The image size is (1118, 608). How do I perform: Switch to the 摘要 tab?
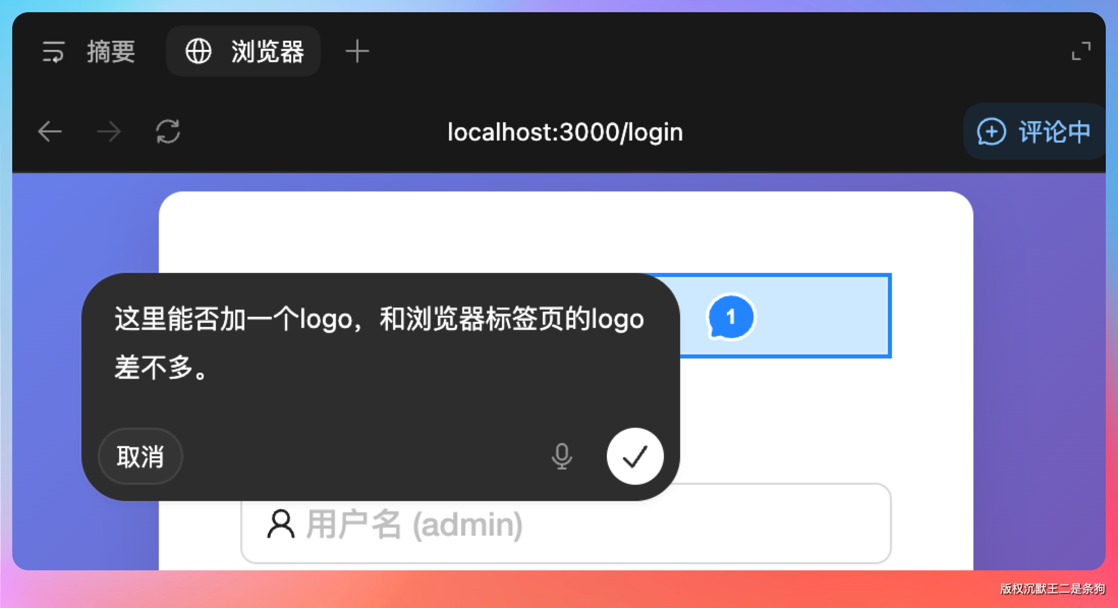(x=110, y=51)
